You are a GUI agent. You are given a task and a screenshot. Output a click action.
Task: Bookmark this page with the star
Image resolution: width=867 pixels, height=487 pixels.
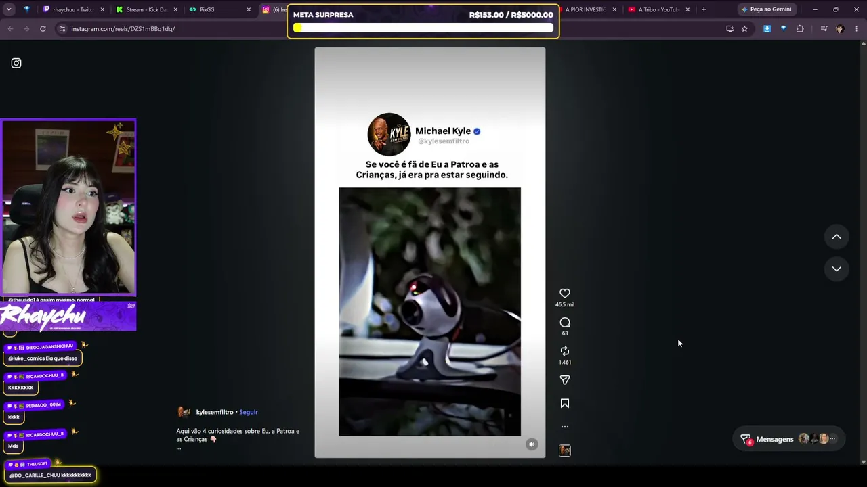coord(744,29)
